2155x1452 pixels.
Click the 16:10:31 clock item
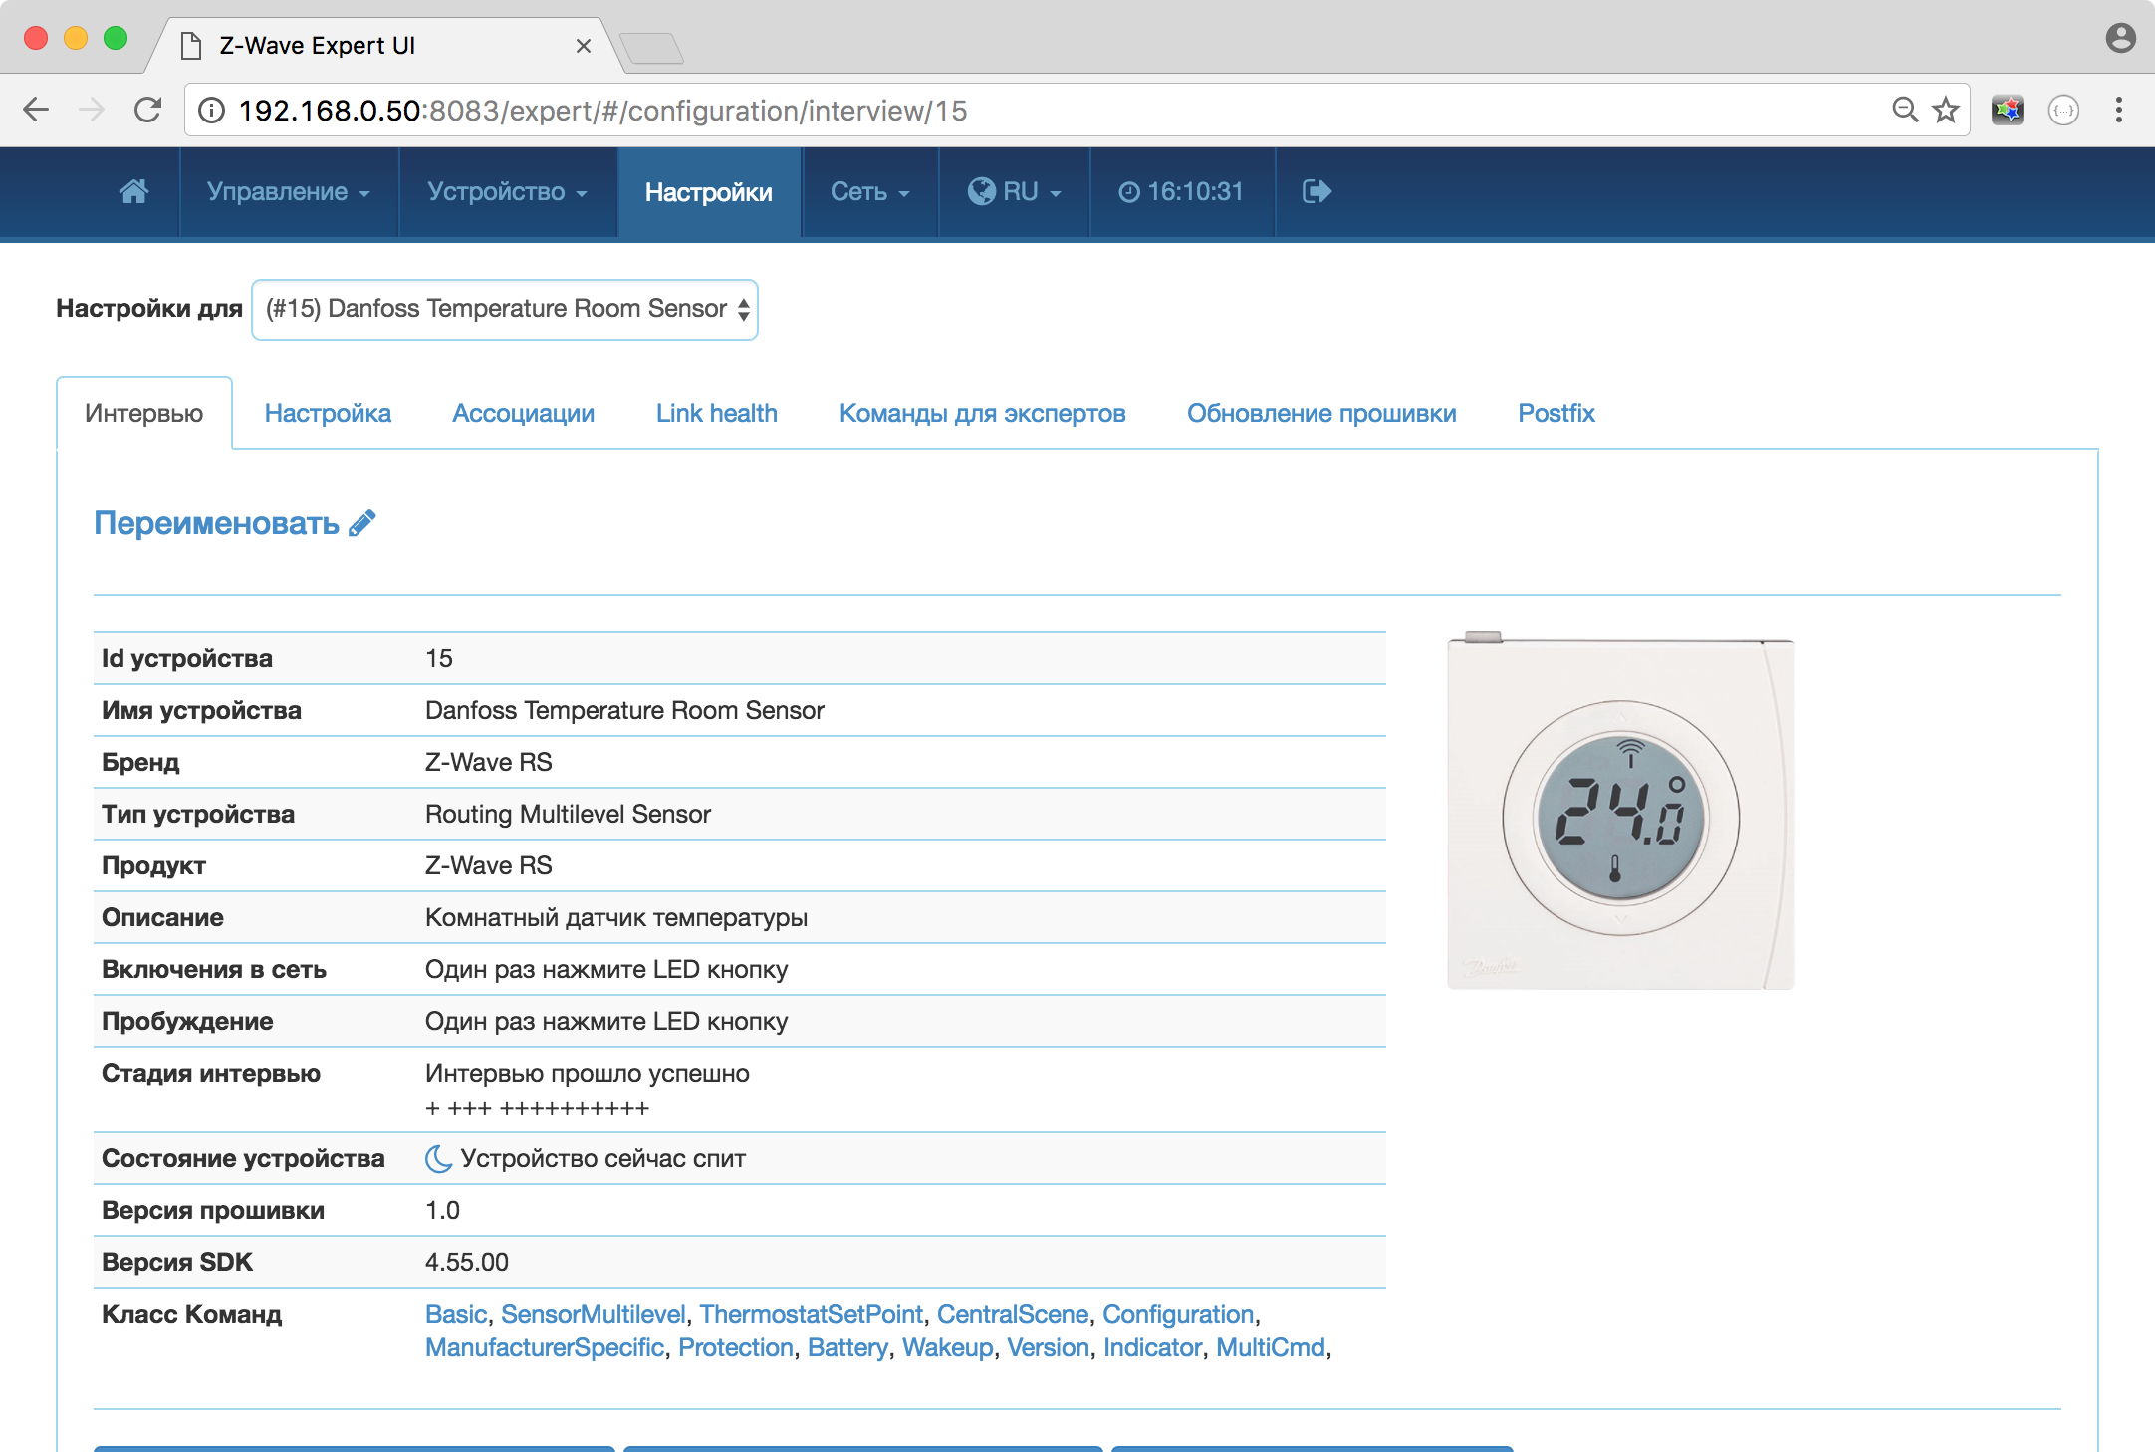tap(1182, 191)
